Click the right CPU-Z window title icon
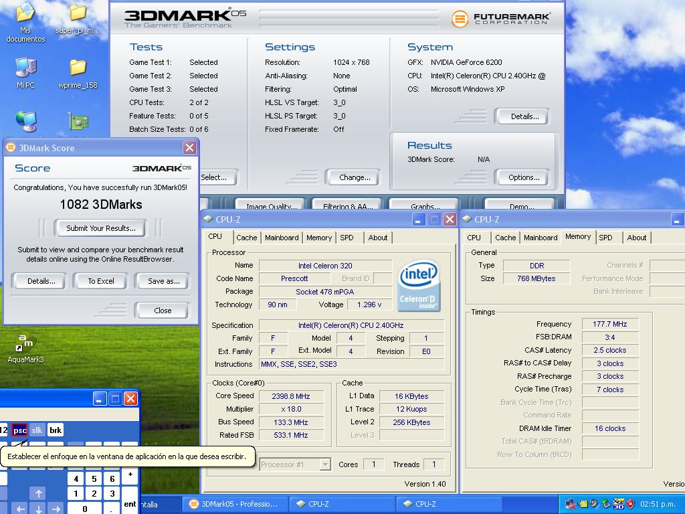 467,220
